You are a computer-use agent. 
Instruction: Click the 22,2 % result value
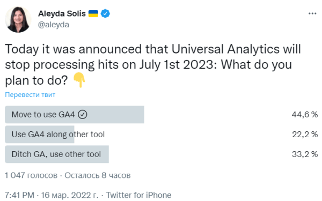(305, 135)
